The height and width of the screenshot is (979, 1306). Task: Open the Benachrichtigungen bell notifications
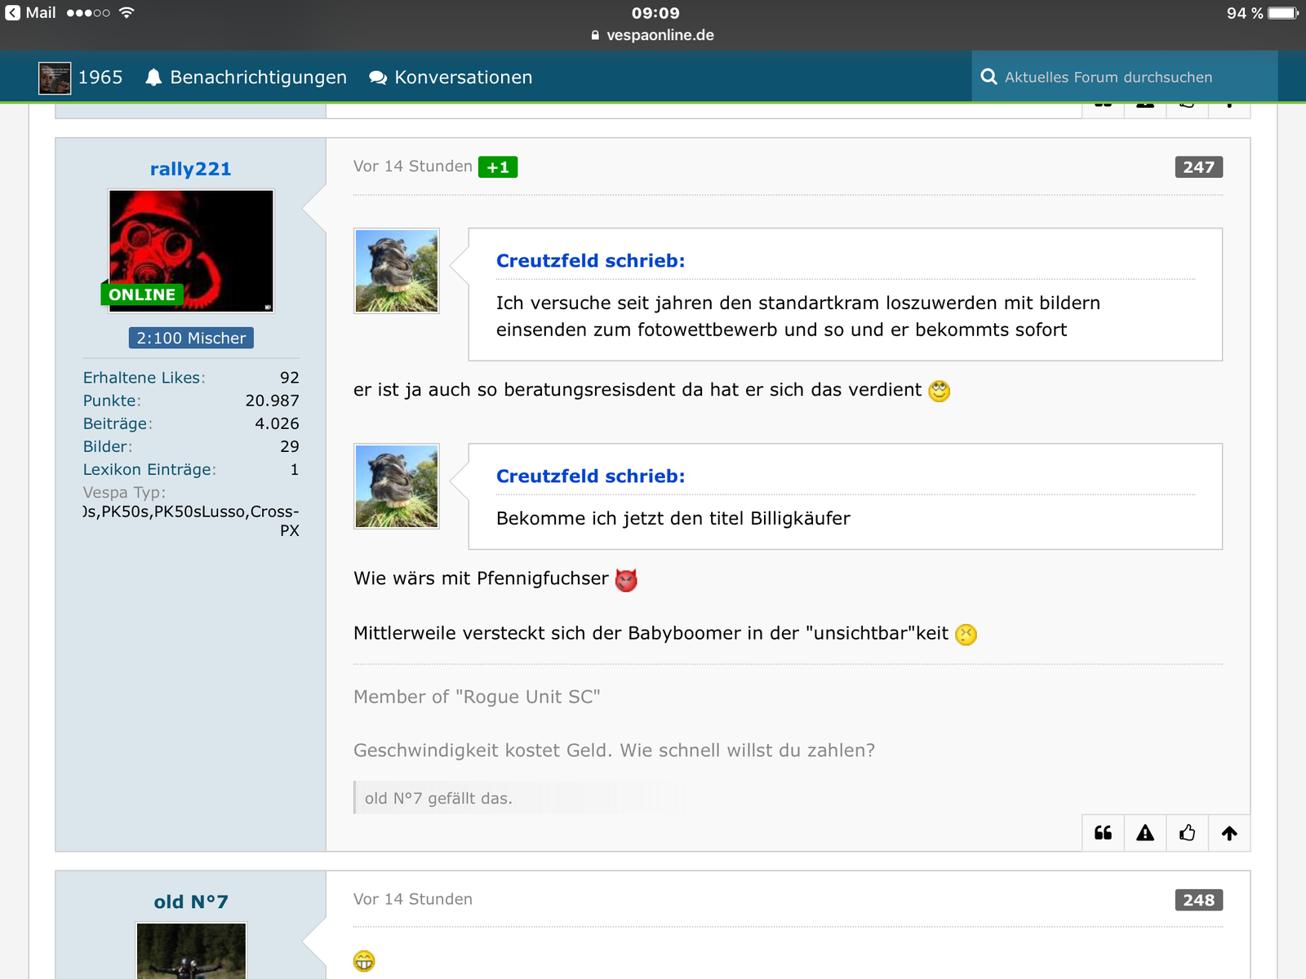point(246,78)
